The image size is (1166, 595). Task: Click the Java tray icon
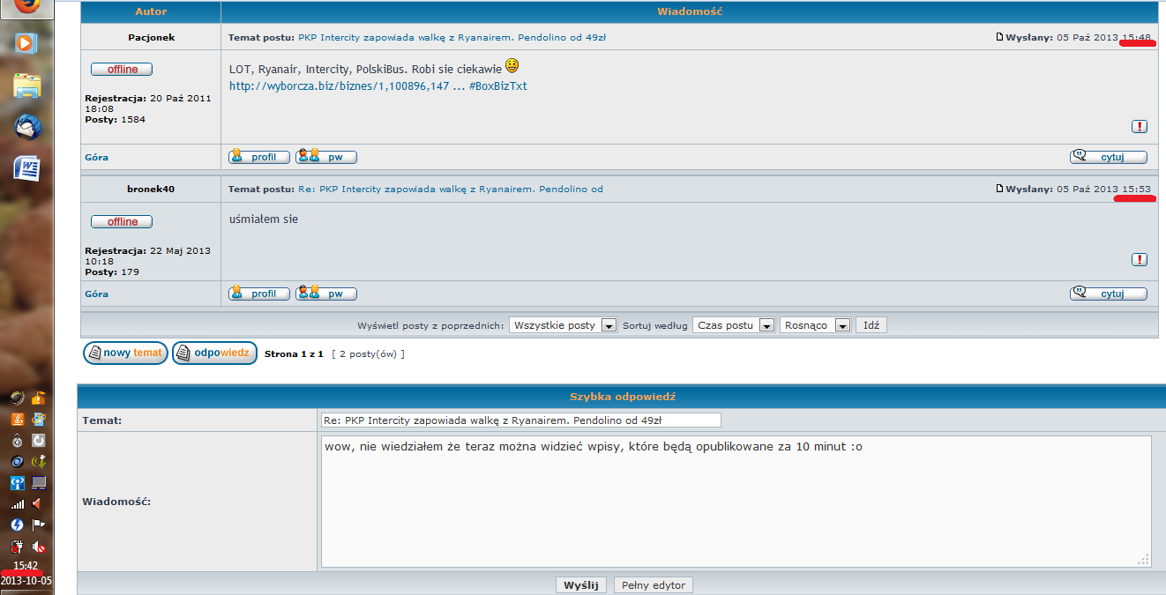click(x=17, y=418)
